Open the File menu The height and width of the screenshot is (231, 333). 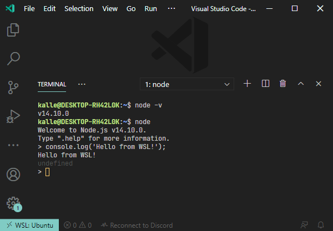(29, 9)
